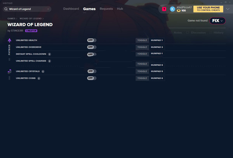Change Numpad 1 hotkey for Unlimited Health
The width and height of the screenshot is (233, 158).
tap(157, 40)
